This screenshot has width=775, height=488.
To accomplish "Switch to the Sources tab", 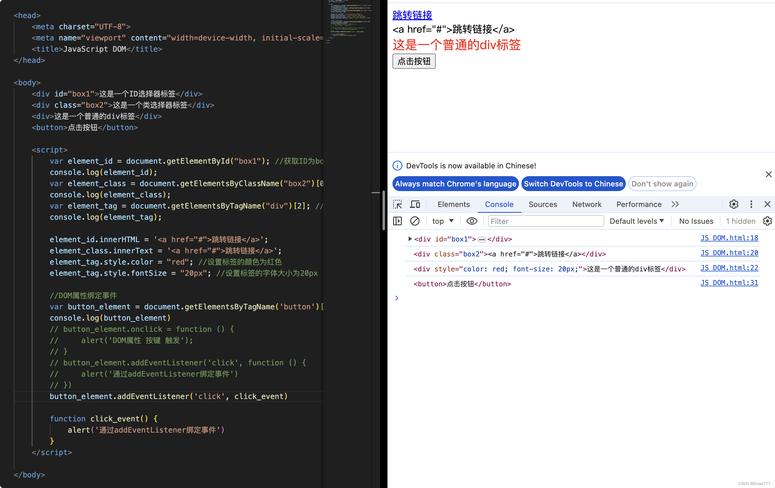I will pos(543,204).
